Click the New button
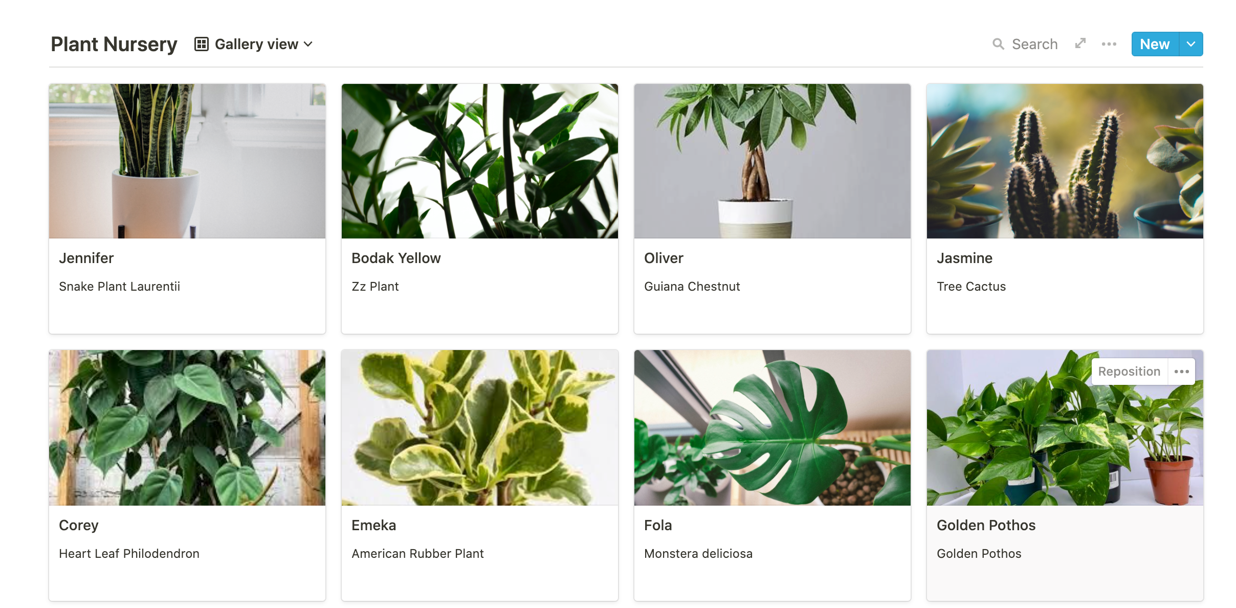Viewport: 1236px width, 608px height. [1155, 44]
